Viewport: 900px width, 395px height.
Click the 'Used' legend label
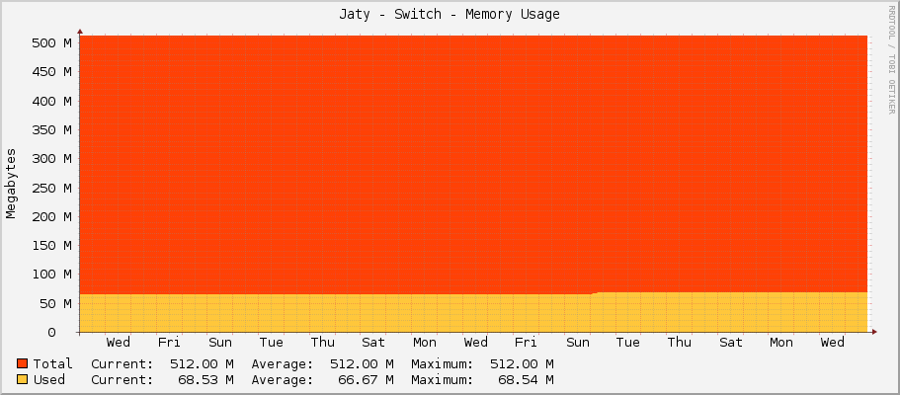point(48,379)
